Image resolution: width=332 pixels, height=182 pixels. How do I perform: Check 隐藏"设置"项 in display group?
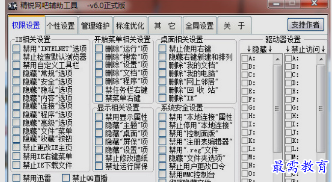[x=99, y=150]
